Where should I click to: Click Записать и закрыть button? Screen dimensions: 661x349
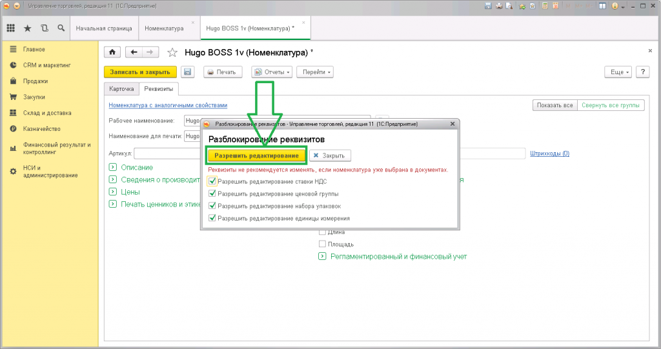pyautogui.click(x=140, y=72)
